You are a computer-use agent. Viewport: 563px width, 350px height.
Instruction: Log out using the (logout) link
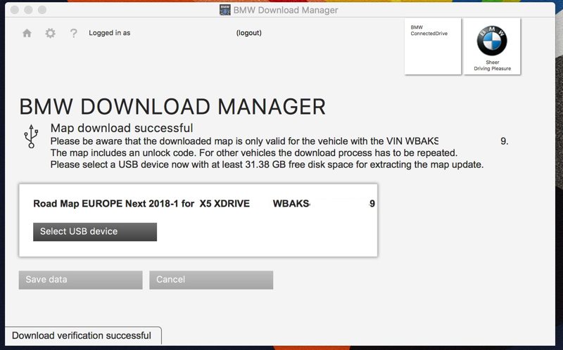click(248, 33)
